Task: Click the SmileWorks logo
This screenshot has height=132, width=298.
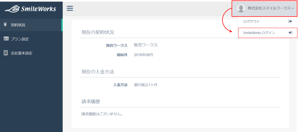Action: (x=30, y=9)
